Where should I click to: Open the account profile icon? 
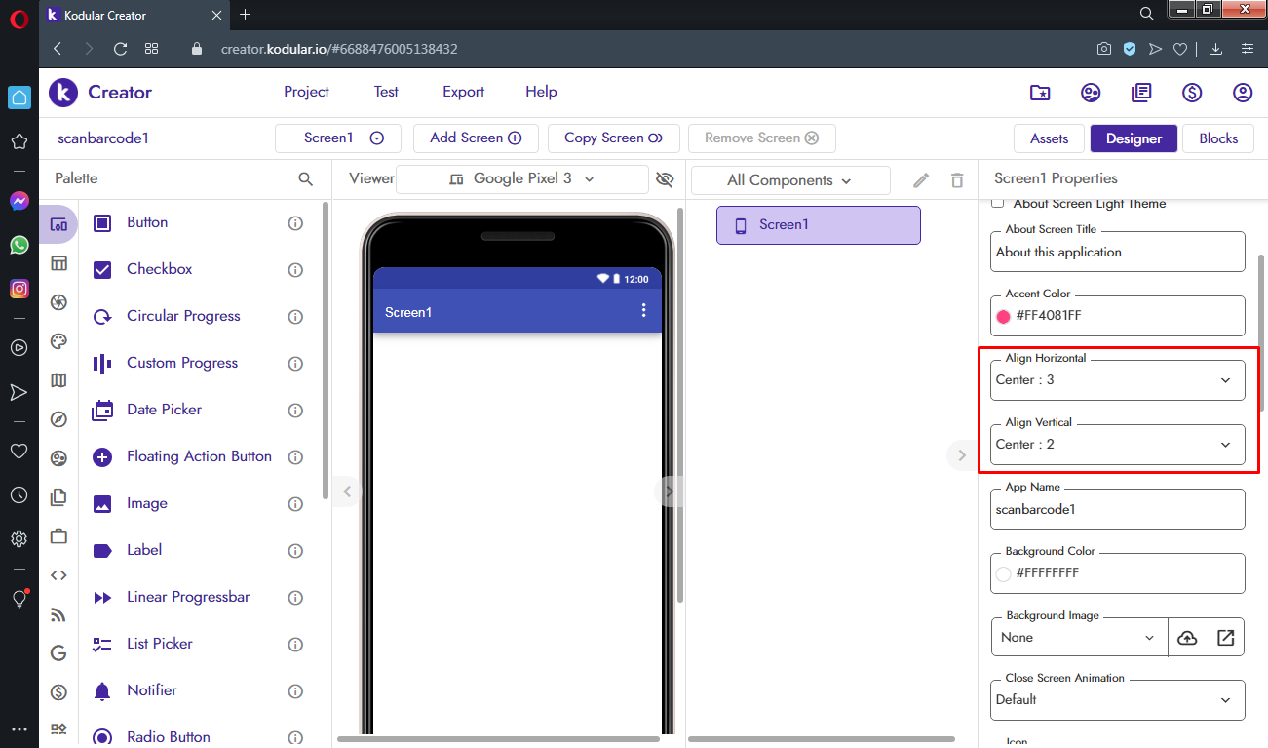(x=1243, y=93)
